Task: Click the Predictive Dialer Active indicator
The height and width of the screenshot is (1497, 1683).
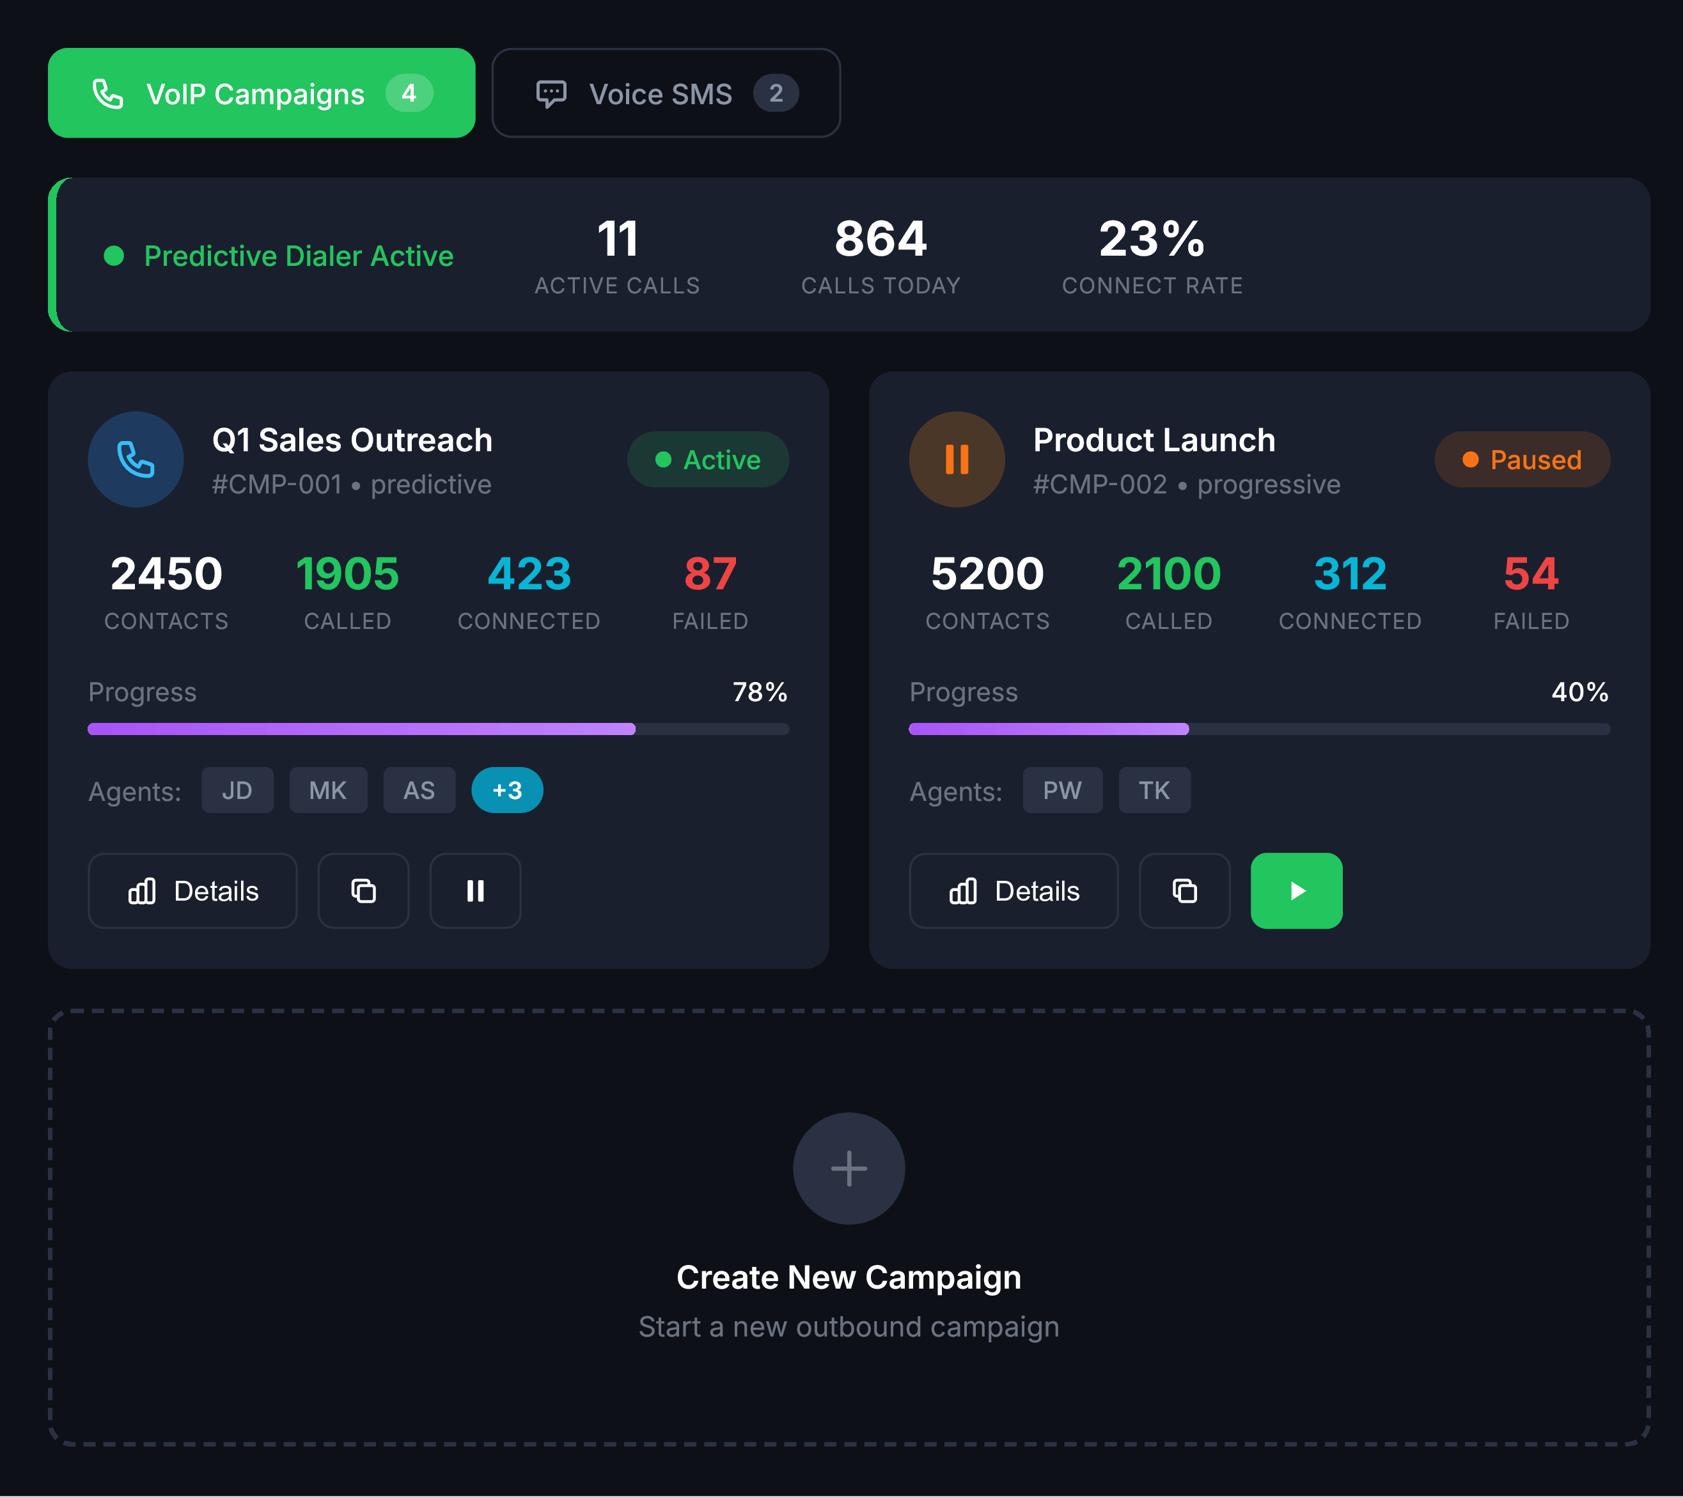Action: click(280, 256)
